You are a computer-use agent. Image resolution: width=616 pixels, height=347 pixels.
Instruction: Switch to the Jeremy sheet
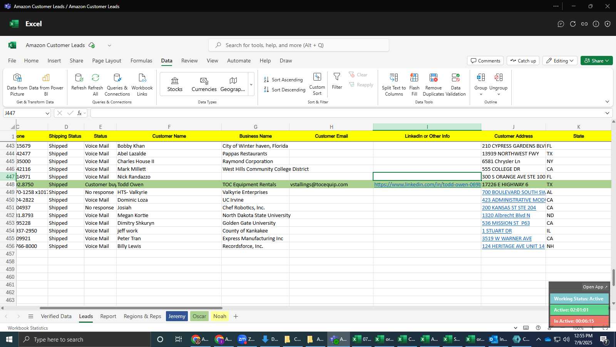177,316
